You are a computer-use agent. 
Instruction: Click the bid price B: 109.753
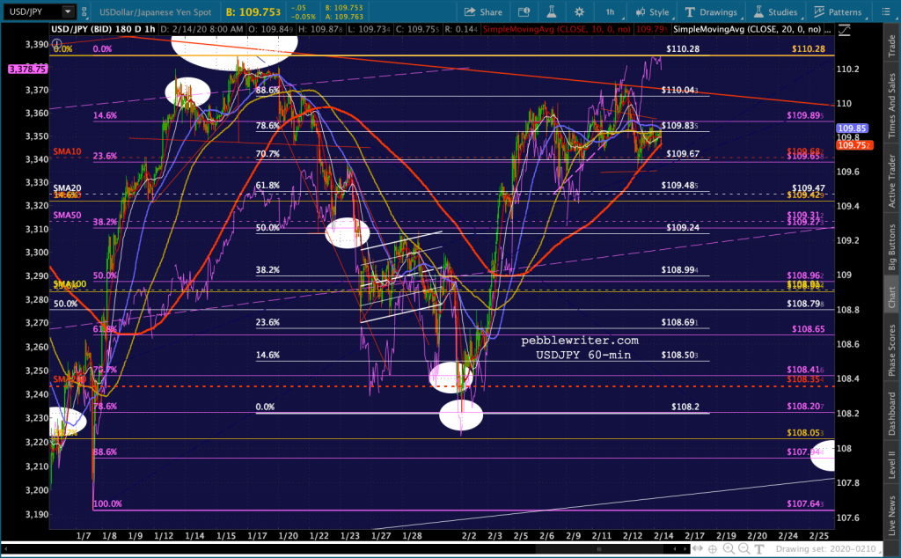coord(253,11)
